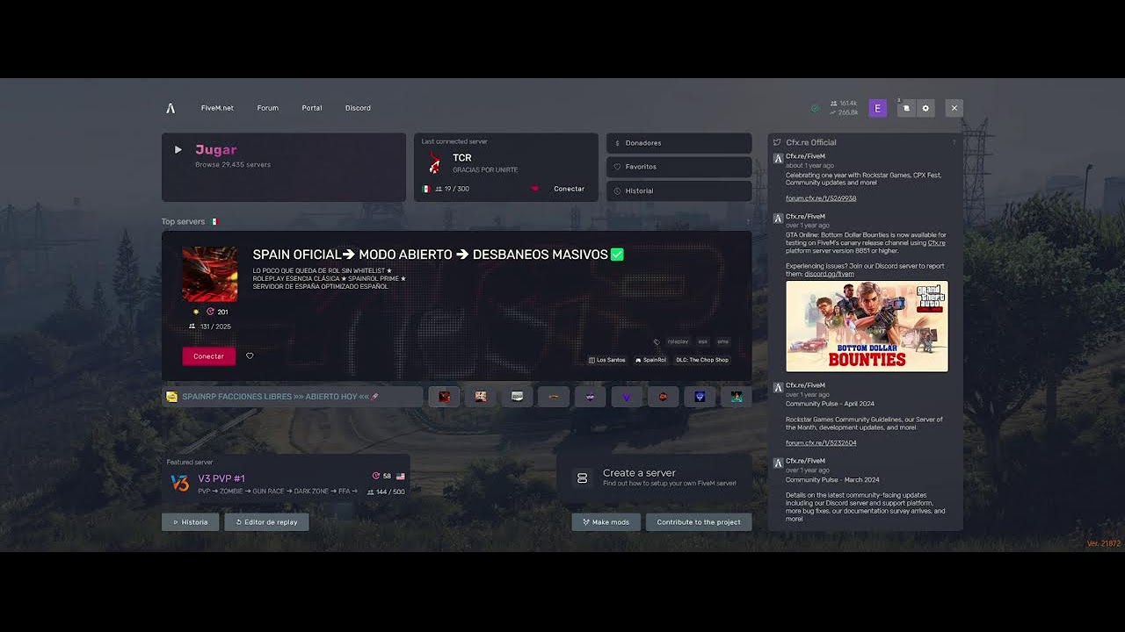Screen dimensions: 1125x632
Task: Open the V3 PVP #1 featured server
Action: [286, 480]
